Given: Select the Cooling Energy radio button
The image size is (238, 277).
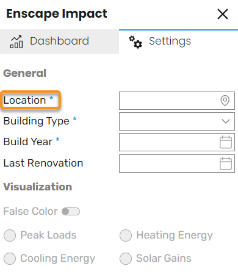Looking at the screenshot, I should 10,259.
